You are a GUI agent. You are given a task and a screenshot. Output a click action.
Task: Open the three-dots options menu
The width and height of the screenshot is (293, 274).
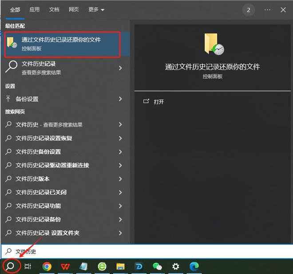coord(267,10)
